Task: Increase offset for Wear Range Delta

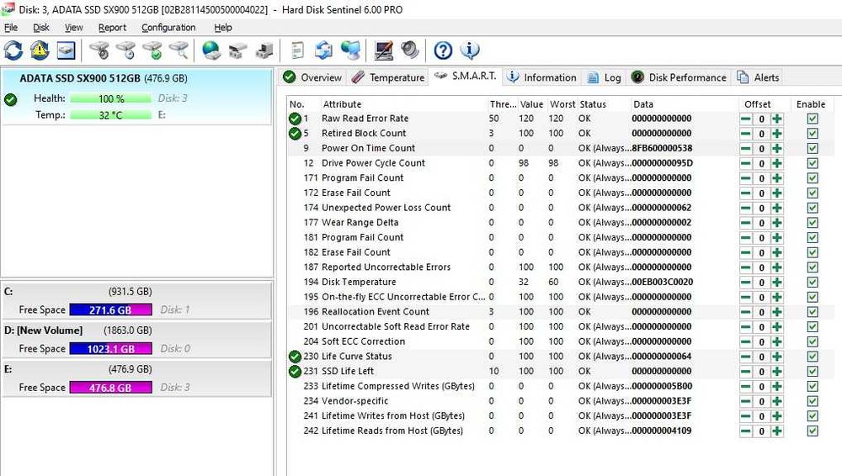Action: [x=777, y=223]
